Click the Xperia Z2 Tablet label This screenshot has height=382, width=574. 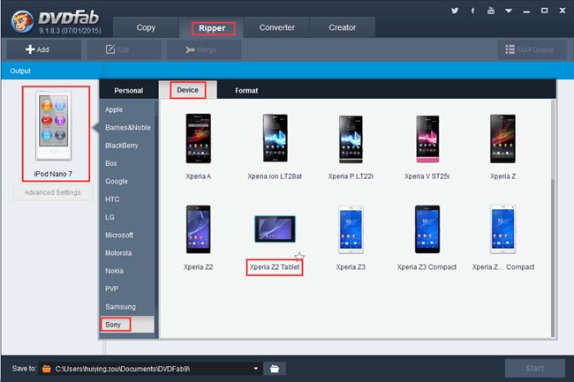coord(275,266)
